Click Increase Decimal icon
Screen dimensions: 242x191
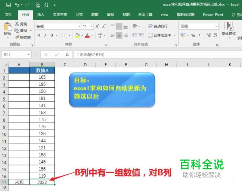208,35
